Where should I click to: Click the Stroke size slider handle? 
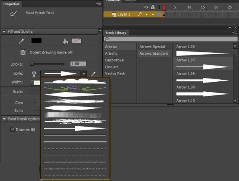pyautogui.click(x=32, y=63)
